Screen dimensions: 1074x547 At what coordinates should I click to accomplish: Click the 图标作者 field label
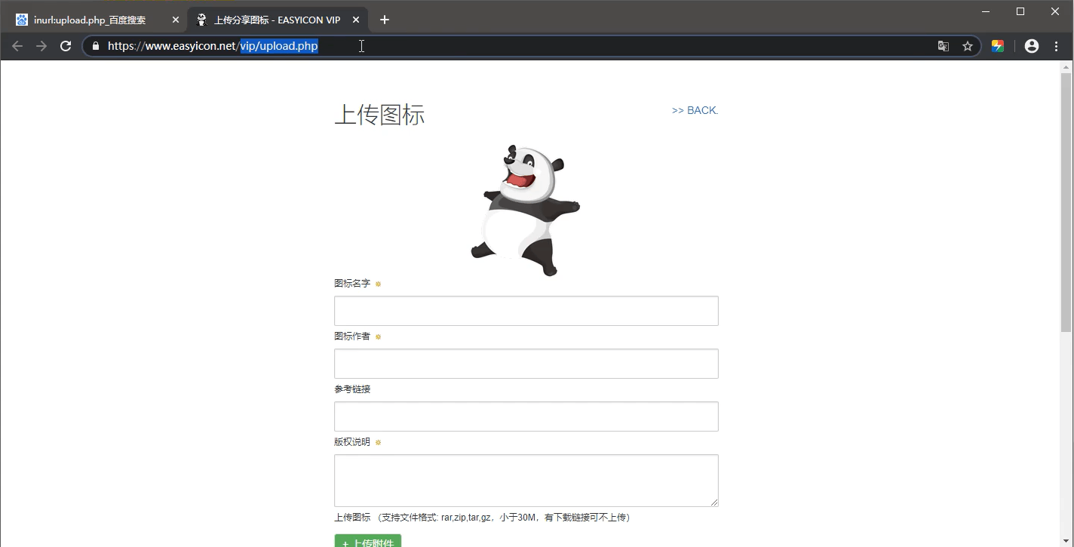pos(352,336)
